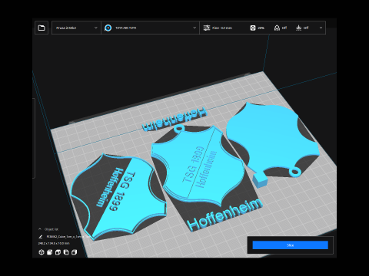The width and height of the screenshot is (369, 276).
Task: Select the mirrored Hoffenheim text object
Action: pyautogui.click(x=175, y=119)
